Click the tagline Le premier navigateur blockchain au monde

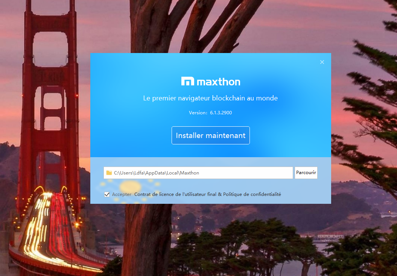[x=210, y=98]
